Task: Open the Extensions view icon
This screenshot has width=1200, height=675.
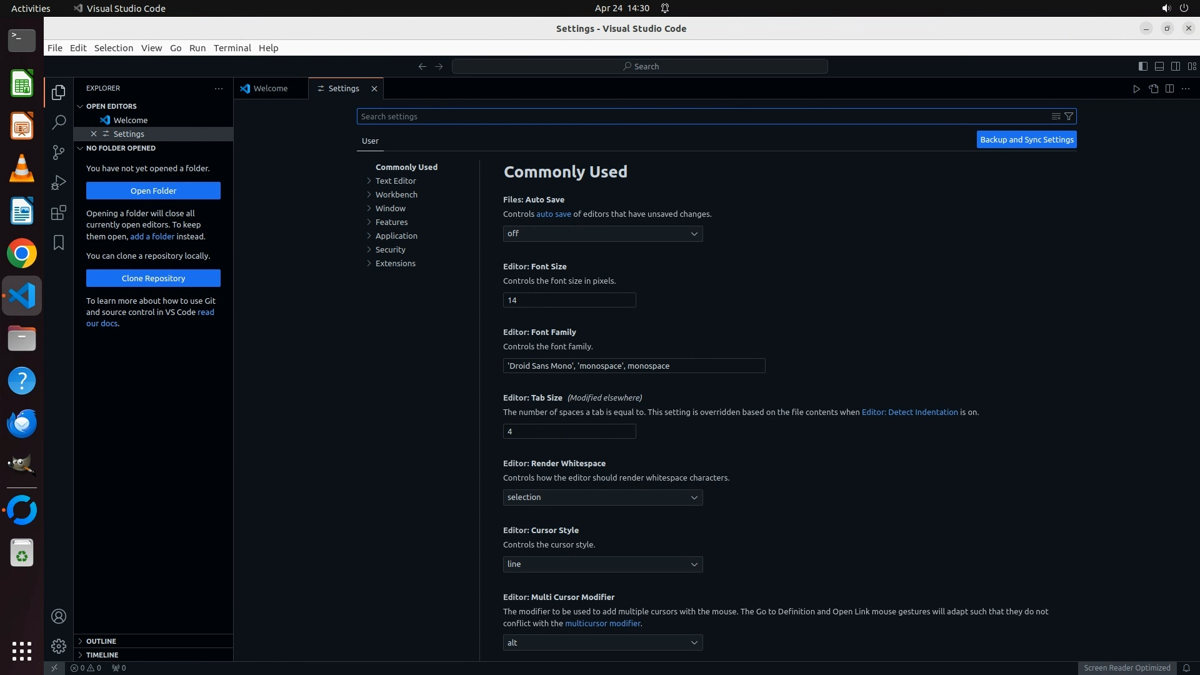Action: (x=59, y=212)
